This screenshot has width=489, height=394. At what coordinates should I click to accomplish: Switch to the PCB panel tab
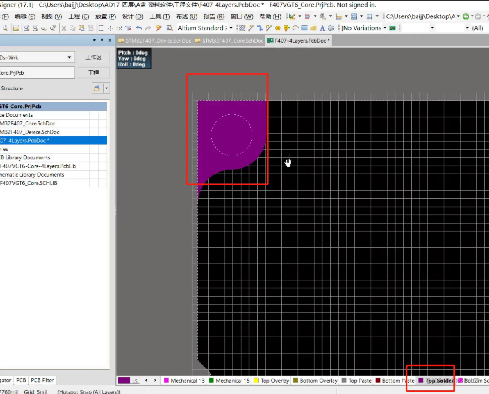point(21,380)
